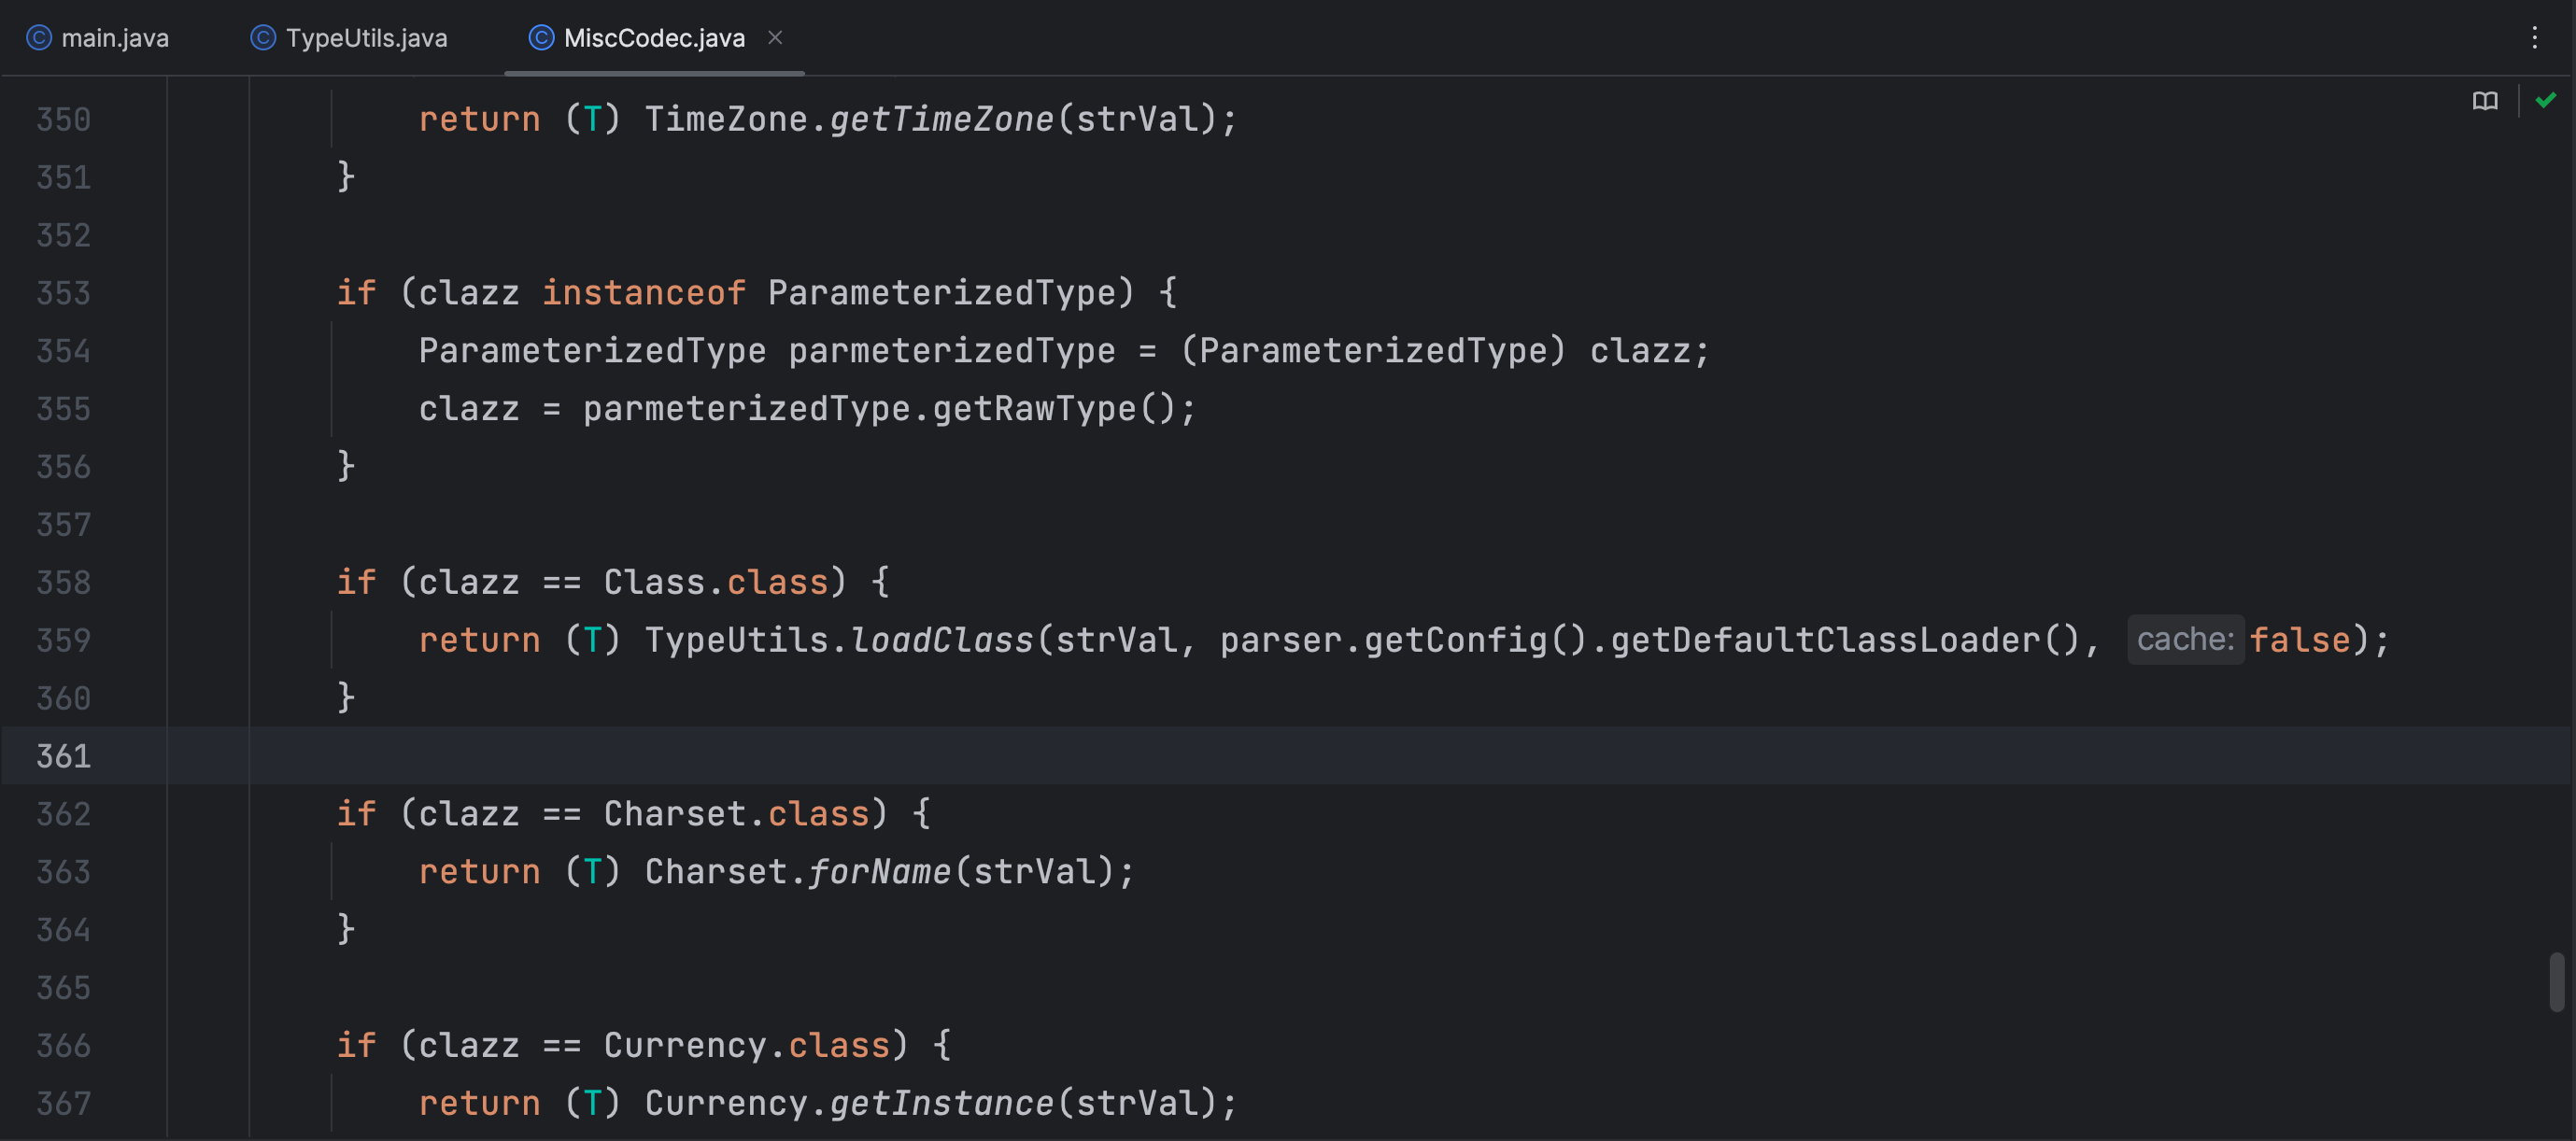2576x1141 pixels.
Task: Click the MiscCodec.java class file icon
Action: [x=541, y=38]
